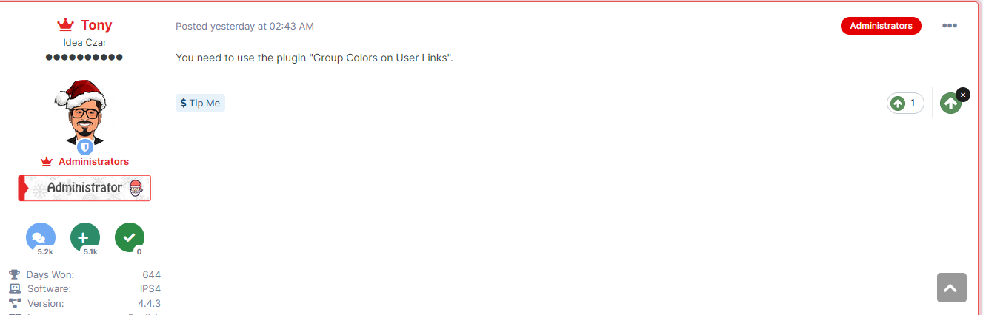Click Tony's Santa hat avatar

click(x=81, y=112)
